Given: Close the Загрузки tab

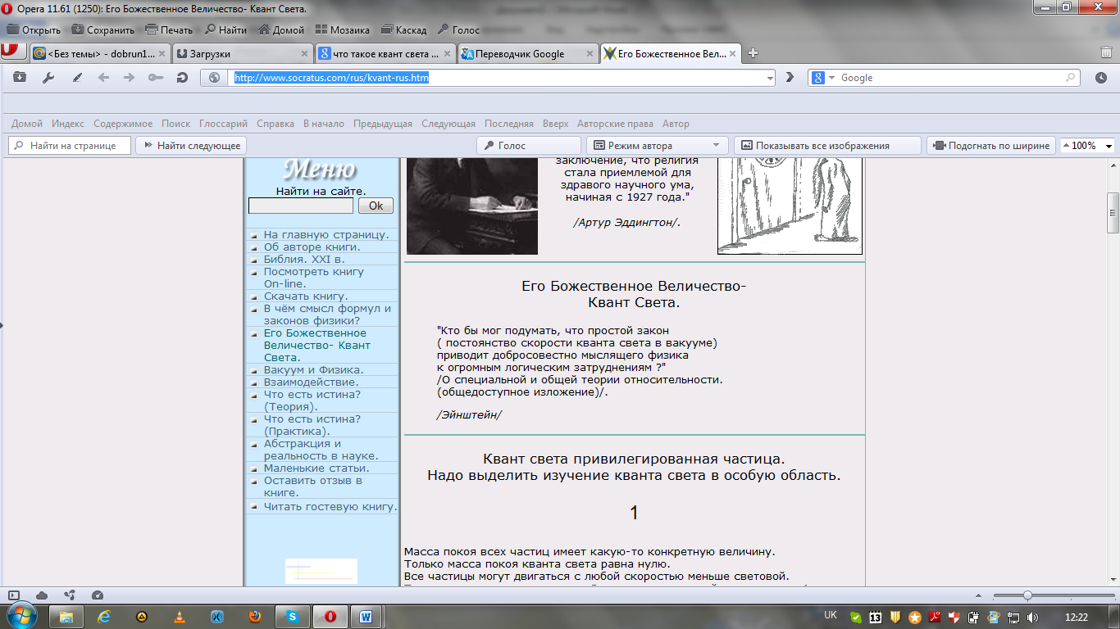Looking at the screenshot, I should point(304,54).
